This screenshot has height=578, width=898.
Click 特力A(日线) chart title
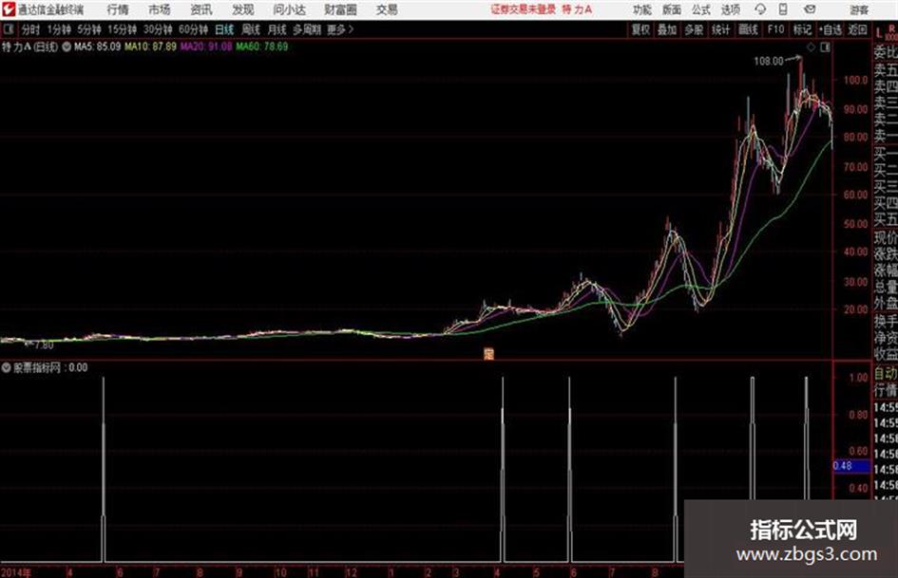[29, 47]
